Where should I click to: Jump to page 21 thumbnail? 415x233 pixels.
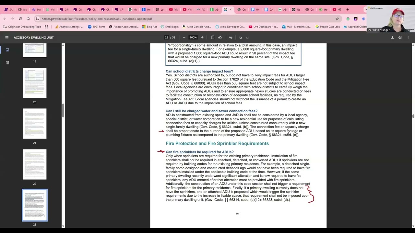(35, 124)
